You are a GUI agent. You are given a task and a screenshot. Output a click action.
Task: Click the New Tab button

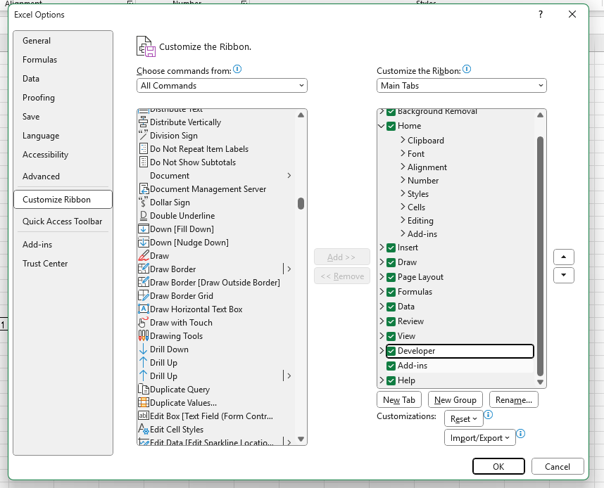(399, 400)
